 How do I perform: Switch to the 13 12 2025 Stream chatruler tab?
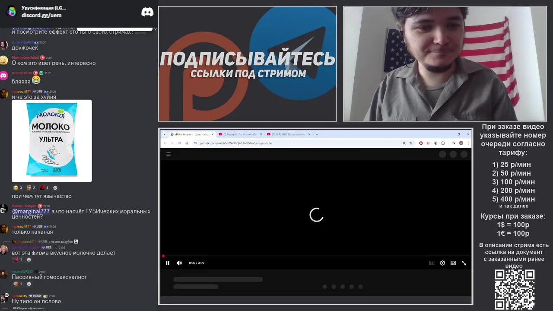(288, 134)
